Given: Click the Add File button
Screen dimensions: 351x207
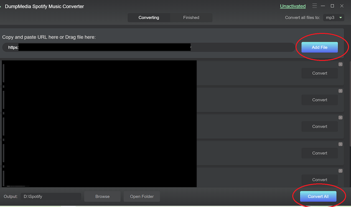Looking at the screenshot, I should coord(319,47).
